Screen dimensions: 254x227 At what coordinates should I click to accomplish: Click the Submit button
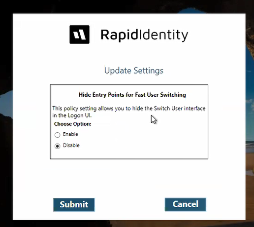(74, 205)
